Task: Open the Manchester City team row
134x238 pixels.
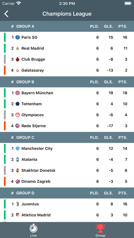Action: [x=67, y=148]
